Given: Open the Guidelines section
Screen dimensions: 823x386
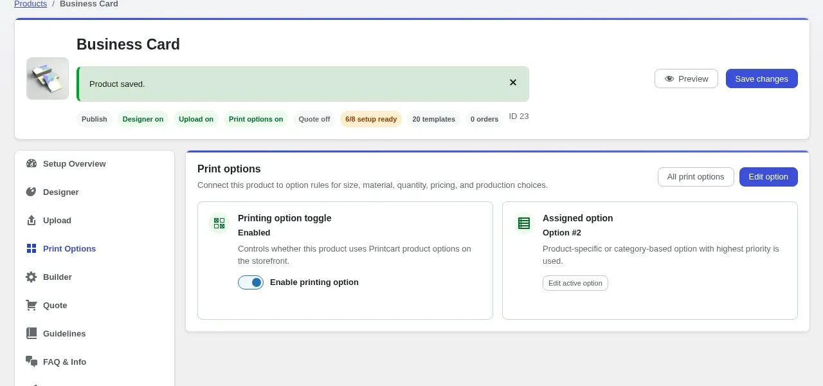Looking at the screenshot, I should coord(95,333).
